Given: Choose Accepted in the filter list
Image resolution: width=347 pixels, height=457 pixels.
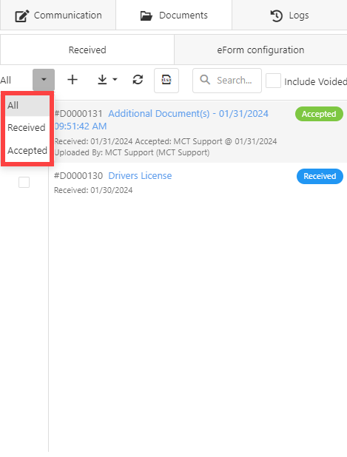Looking at the screenshot, I should click(x=27, y=150).
